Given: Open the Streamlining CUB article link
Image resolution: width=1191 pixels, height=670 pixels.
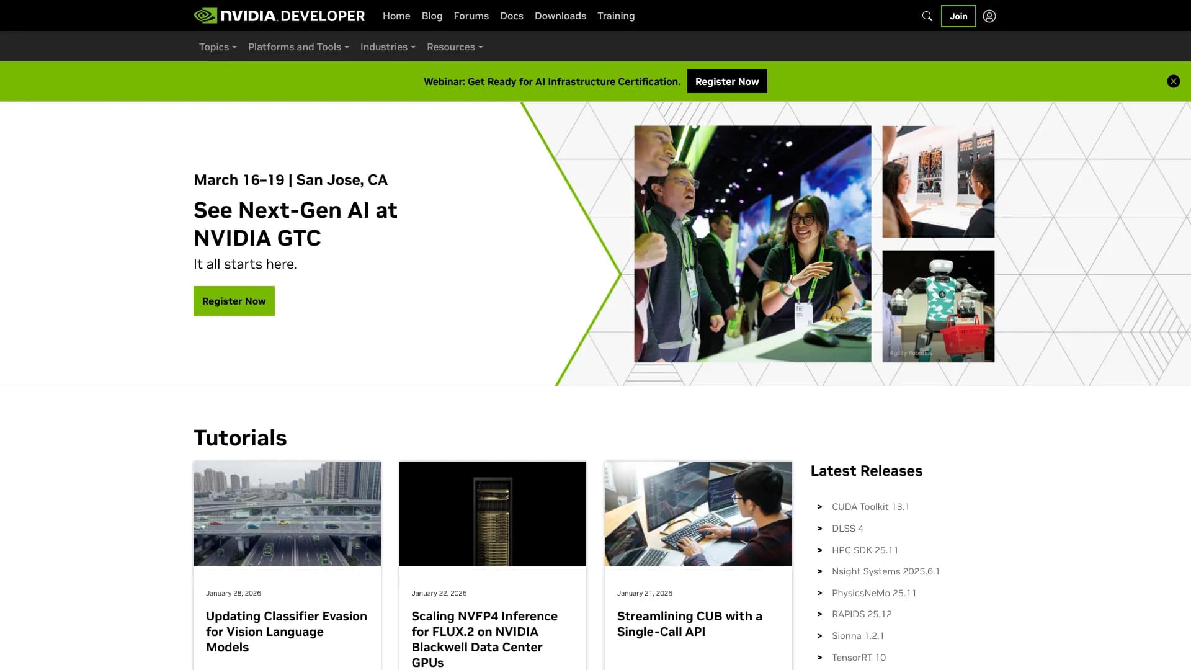Looking at the screenshot, I should point(689,624).
